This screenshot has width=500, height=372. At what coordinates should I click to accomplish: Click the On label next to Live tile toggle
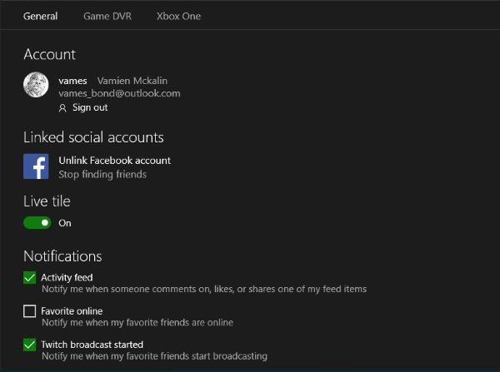tap(65, 223)
